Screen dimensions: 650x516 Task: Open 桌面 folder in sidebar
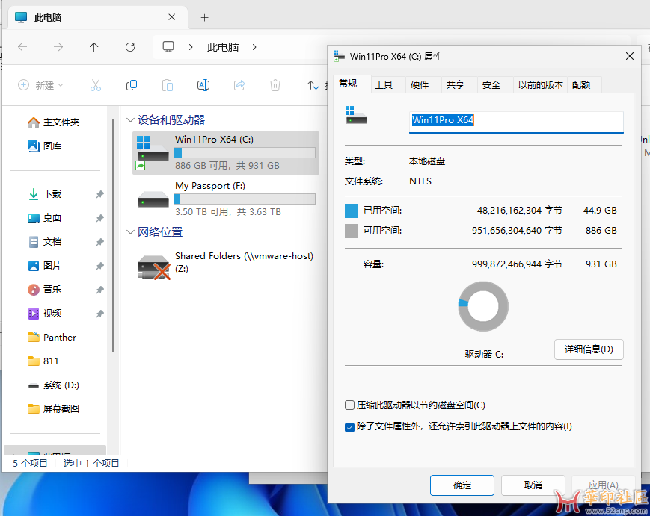tap(44, 217)
